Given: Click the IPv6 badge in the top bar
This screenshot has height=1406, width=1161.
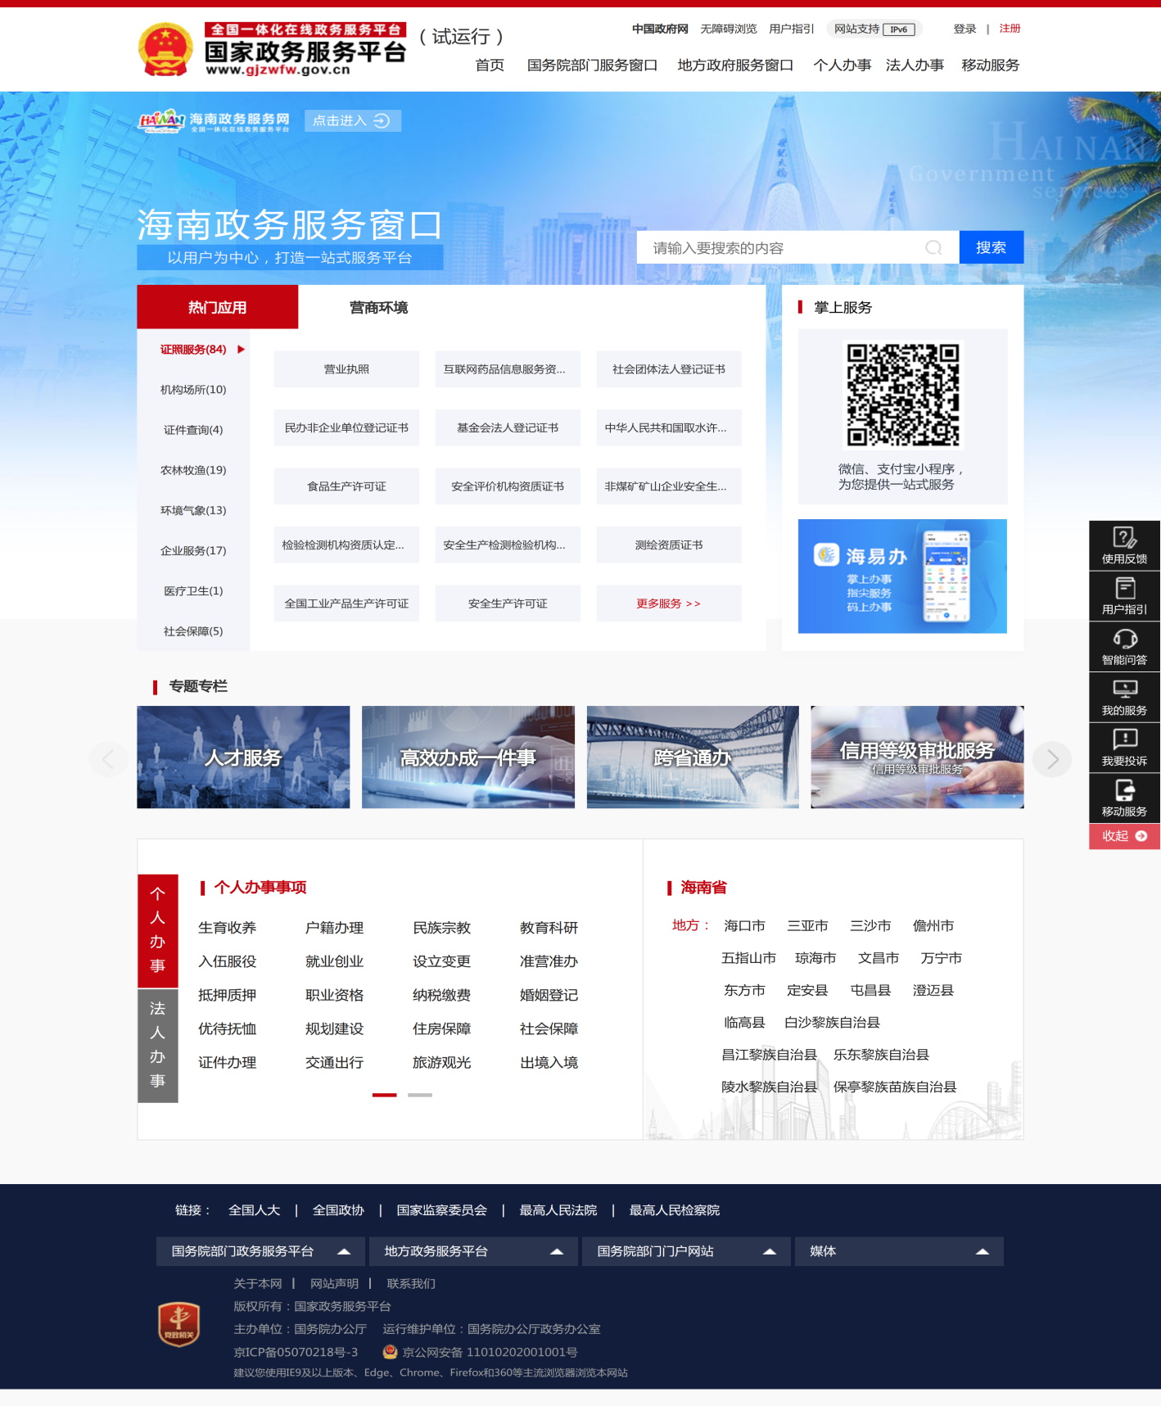Looking at the screenshot, I should pos(899,29).
